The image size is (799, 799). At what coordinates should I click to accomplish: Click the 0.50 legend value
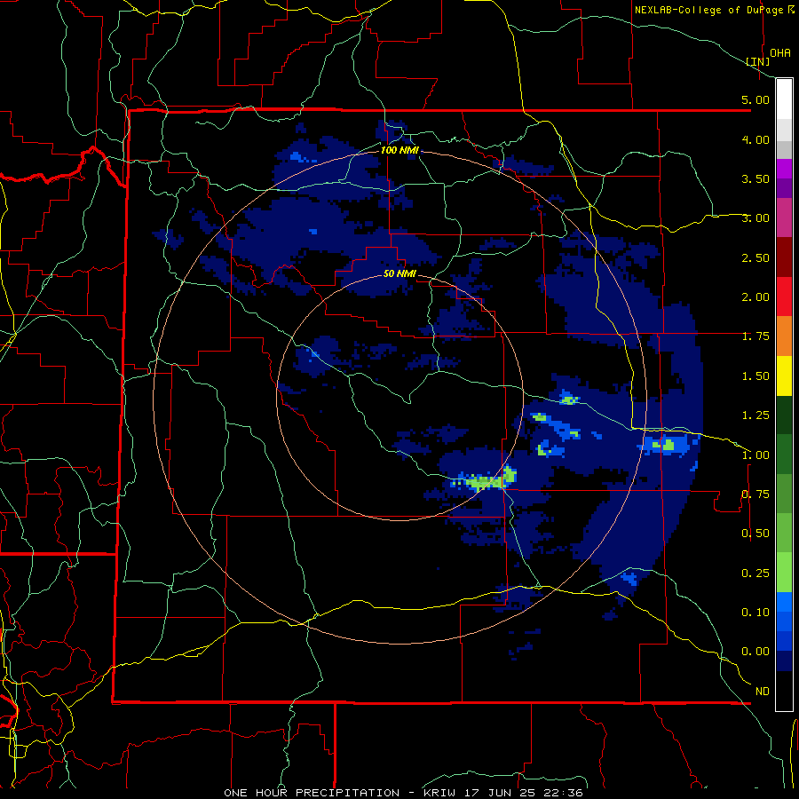coord(755,534)
